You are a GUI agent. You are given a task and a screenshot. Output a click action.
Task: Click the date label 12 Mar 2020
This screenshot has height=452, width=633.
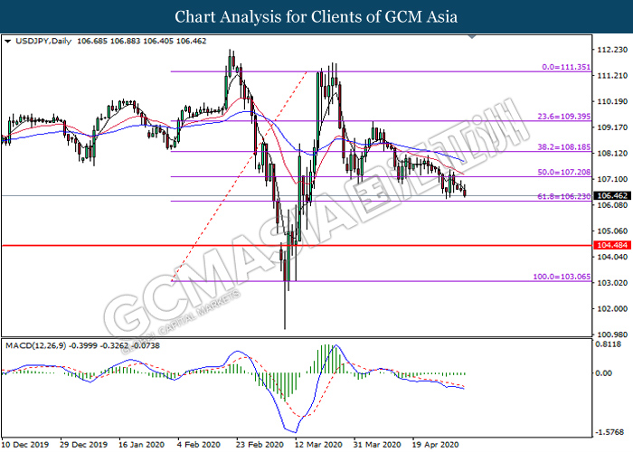pos(318,445)
